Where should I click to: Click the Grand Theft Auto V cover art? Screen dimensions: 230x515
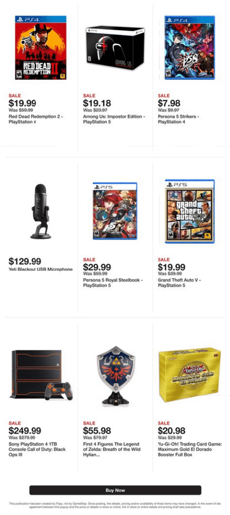click(x=190, y=211)
